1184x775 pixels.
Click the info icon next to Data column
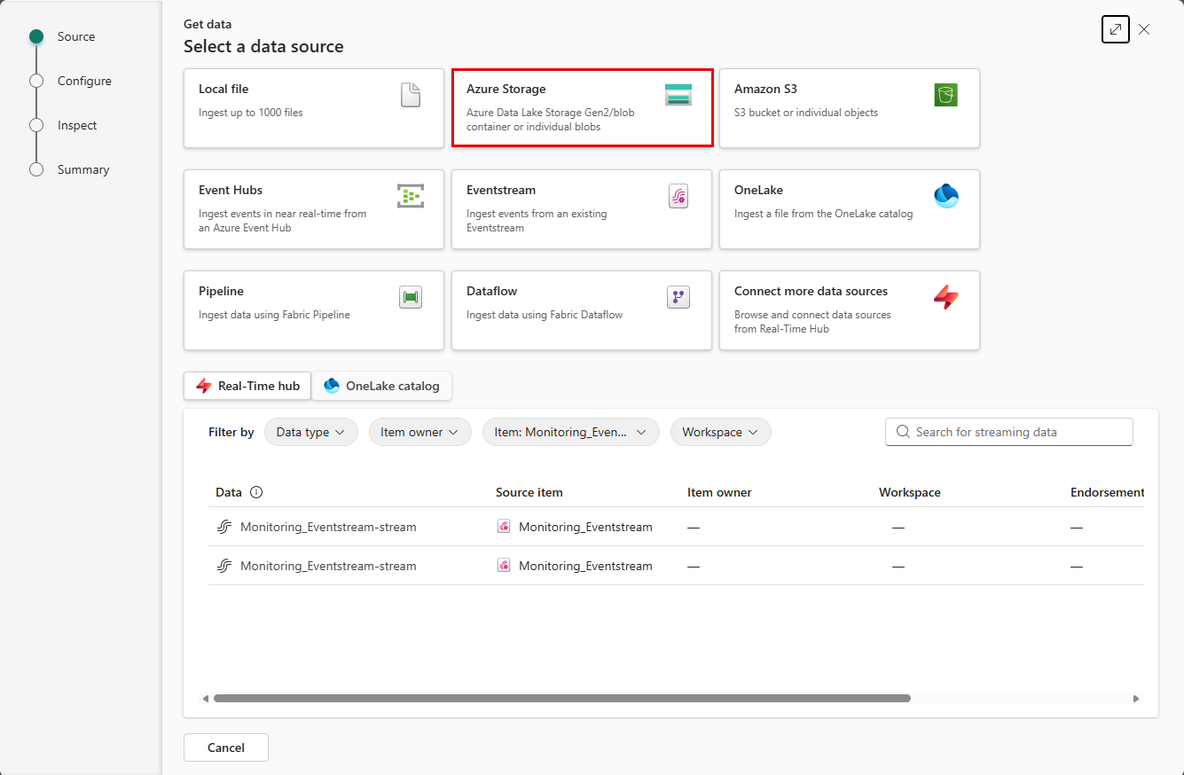(x=257, y=491)
